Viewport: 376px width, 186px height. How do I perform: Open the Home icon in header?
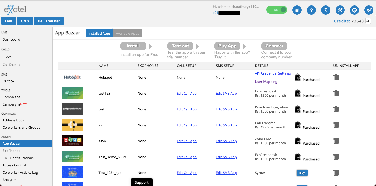pyautogui.click(x=297, y=10)
